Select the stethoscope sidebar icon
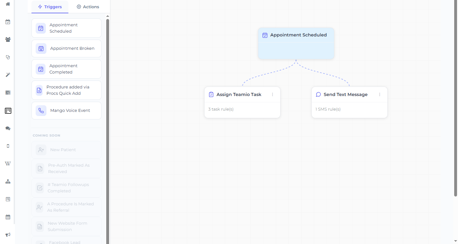Screen dimensions: 458x244 8,57
